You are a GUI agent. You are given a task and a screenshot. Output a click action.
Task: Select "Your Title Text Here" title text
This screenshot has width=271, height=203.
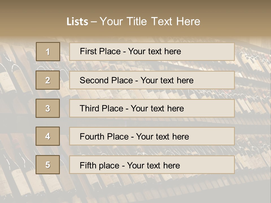[x=150, y=21]
